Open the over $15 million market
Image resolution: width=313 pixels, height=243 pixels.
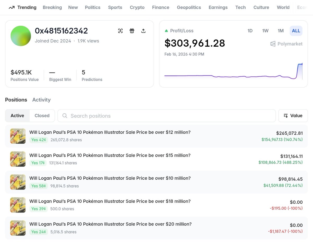pyautogui.click(x=110, y=155)
